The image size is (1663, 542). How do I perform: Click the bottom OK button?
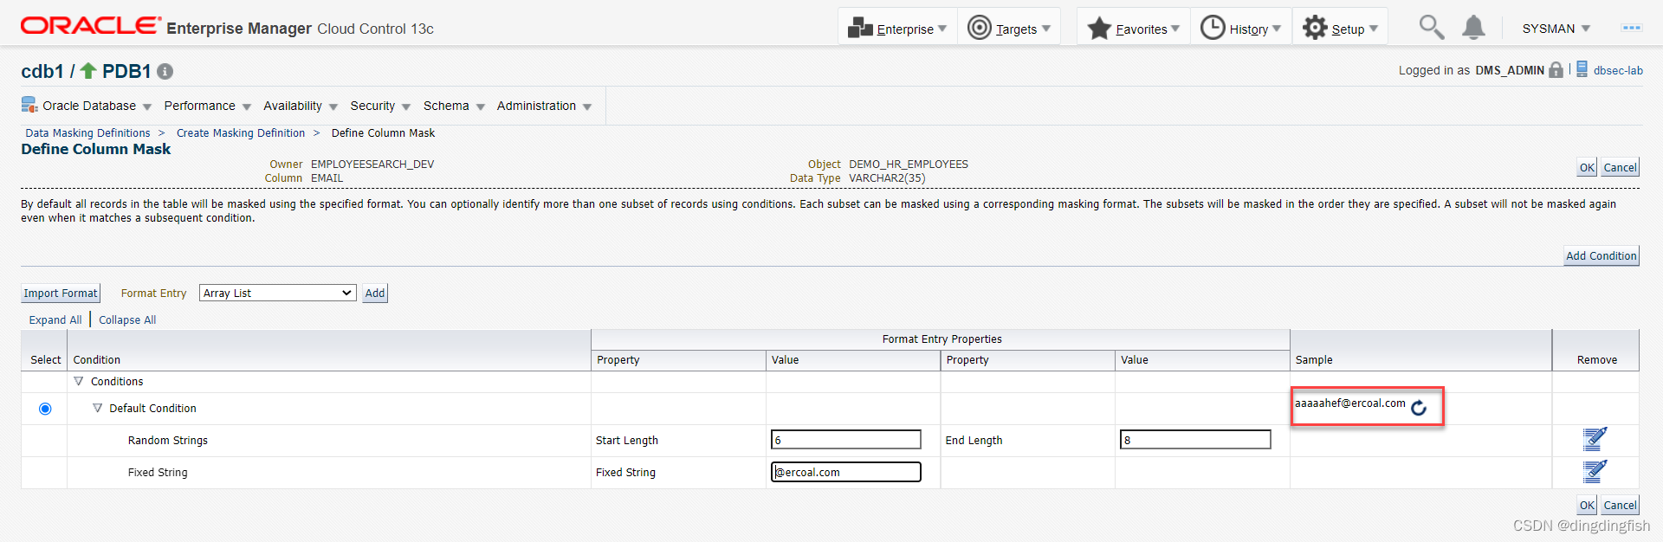click(1587, 506)
